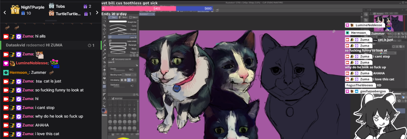Viewport: 407px width, 139px height.
Task: Click LumineNoblesse's username in chat
Action: (x=32, y=63)
